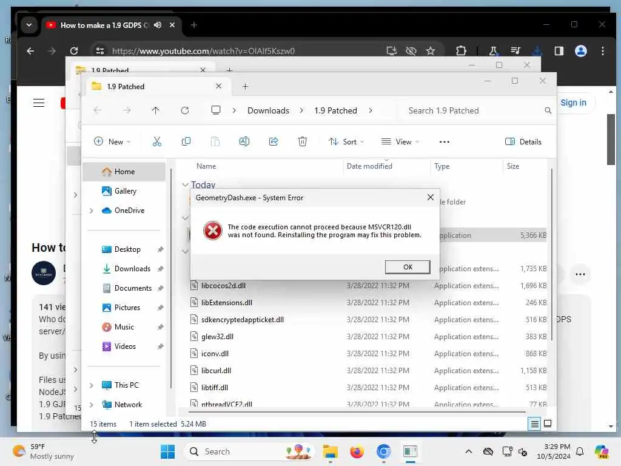This screenshot has width=621, height=466.
Task: Select 1.9 Patched in the address breadcrumb
Action: coord(335,110)
